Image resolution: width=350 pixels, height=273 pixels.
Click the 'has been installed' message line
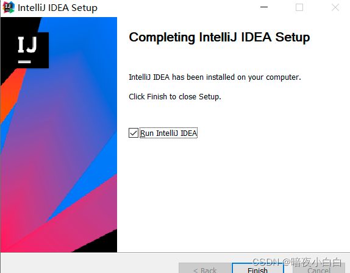[215, 77]
